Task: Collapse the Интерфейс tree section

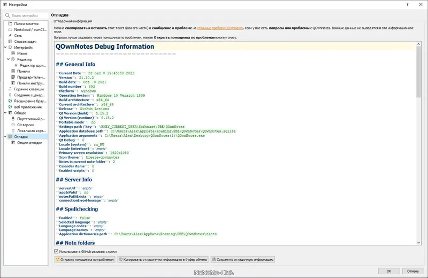Action: click(x=5, y=48)
